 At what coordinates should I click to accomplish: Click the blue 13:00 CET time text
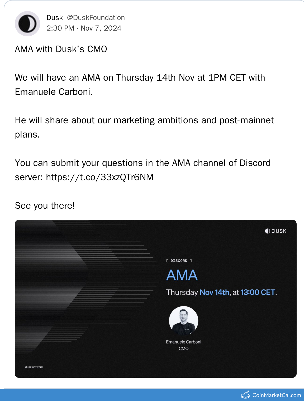pos(258,292)
